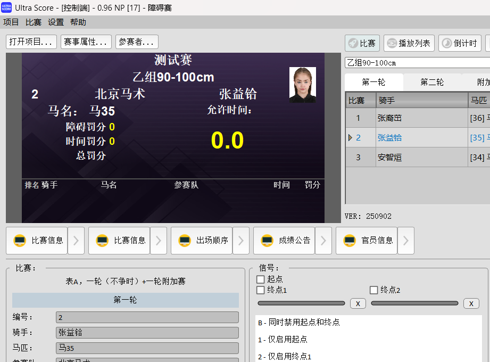
Task: Click the Ultra Score title bar icon
Action: [x=7, y=7]
